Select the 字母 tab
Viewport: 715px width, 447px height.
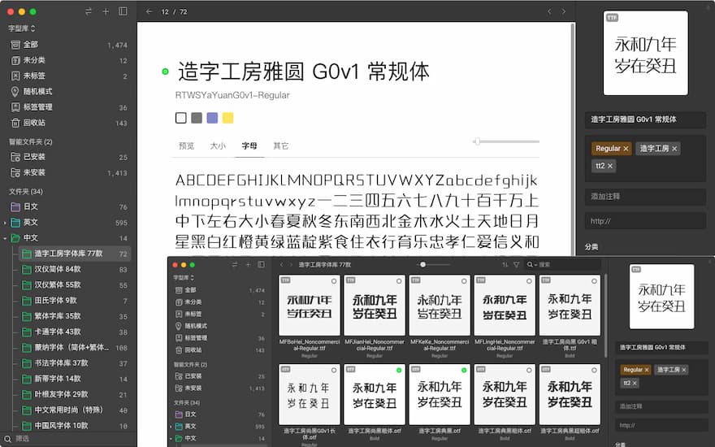(249, 146)
